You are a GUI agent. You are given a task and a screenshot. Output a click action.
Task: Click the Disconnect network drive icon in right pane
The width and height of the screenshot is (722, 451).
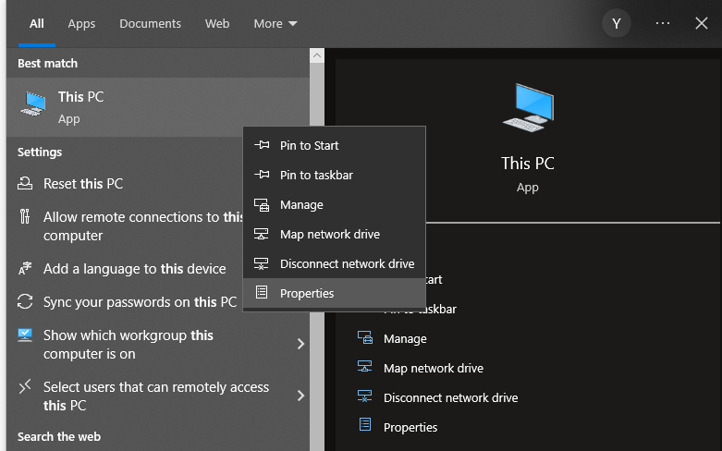pyautogui.click(x=365, y=396)
